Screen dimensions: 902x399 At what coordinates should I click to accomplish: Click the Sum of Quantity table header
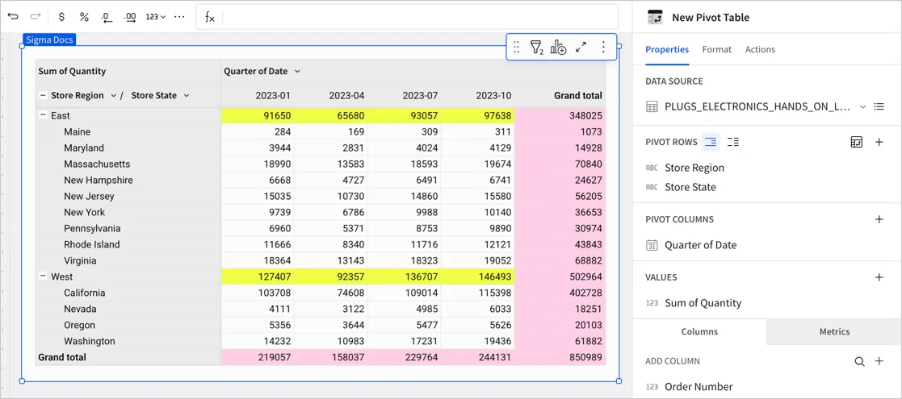(72, 71)
